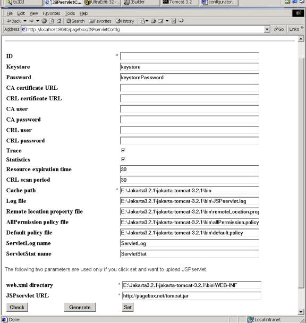The height and width of the screenshot is (323, 306).
Task: Click the AllPermission policy file field
Action: (189, 222)
